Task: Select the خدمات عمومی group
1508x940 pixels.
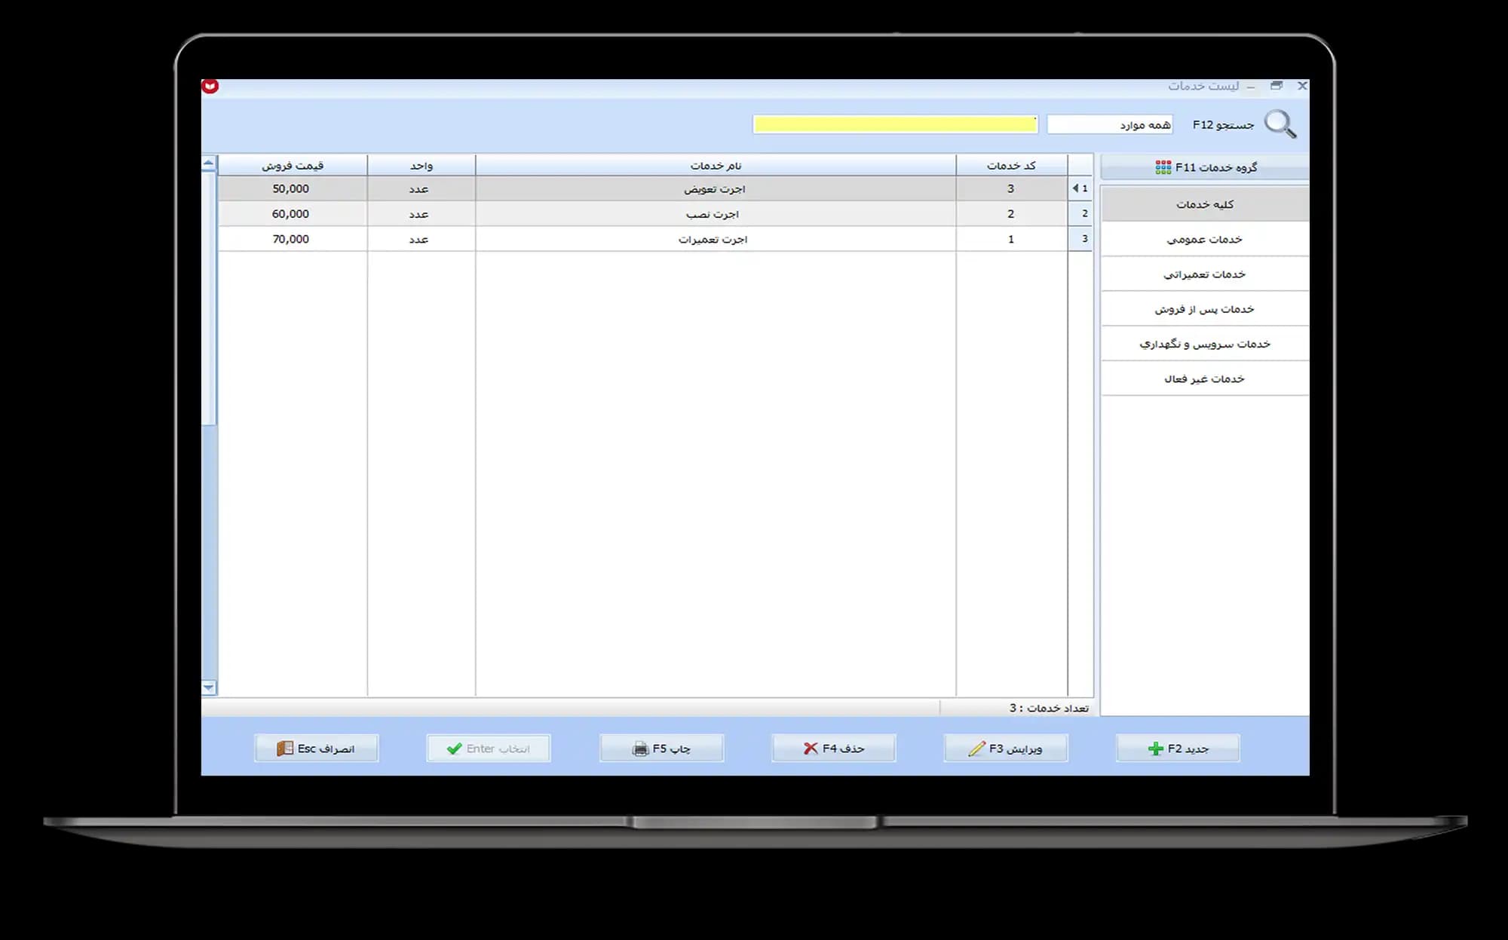Action: click(1205, 239)
